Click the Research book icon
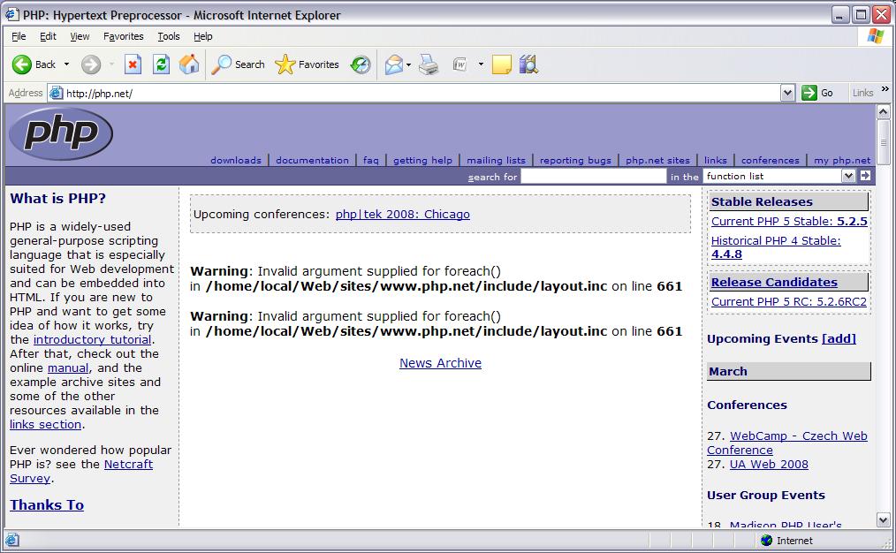 (x=529, y=64)
